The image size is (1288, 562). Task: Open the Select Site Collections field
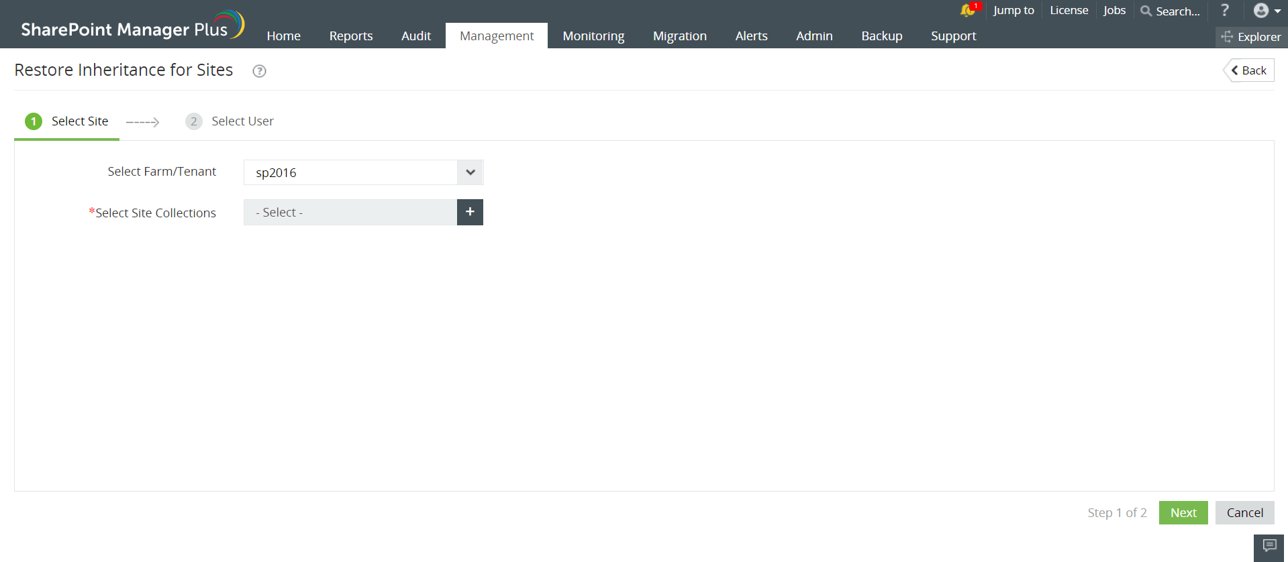(x=350, y=212)
